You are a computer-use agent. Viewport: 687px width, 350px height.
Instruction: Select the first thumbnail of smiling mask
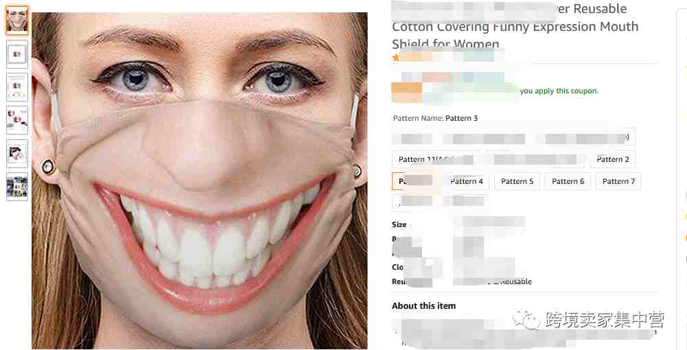[x=17, y=20]
